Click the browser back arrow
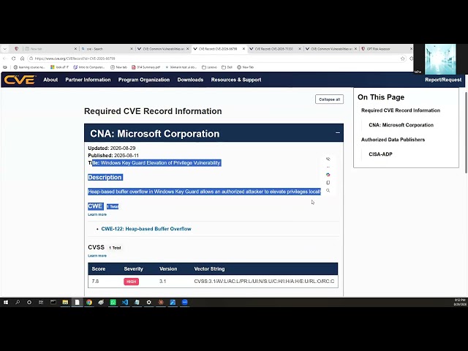Viewport: 468px width, 351px height. tap(4, 58)
